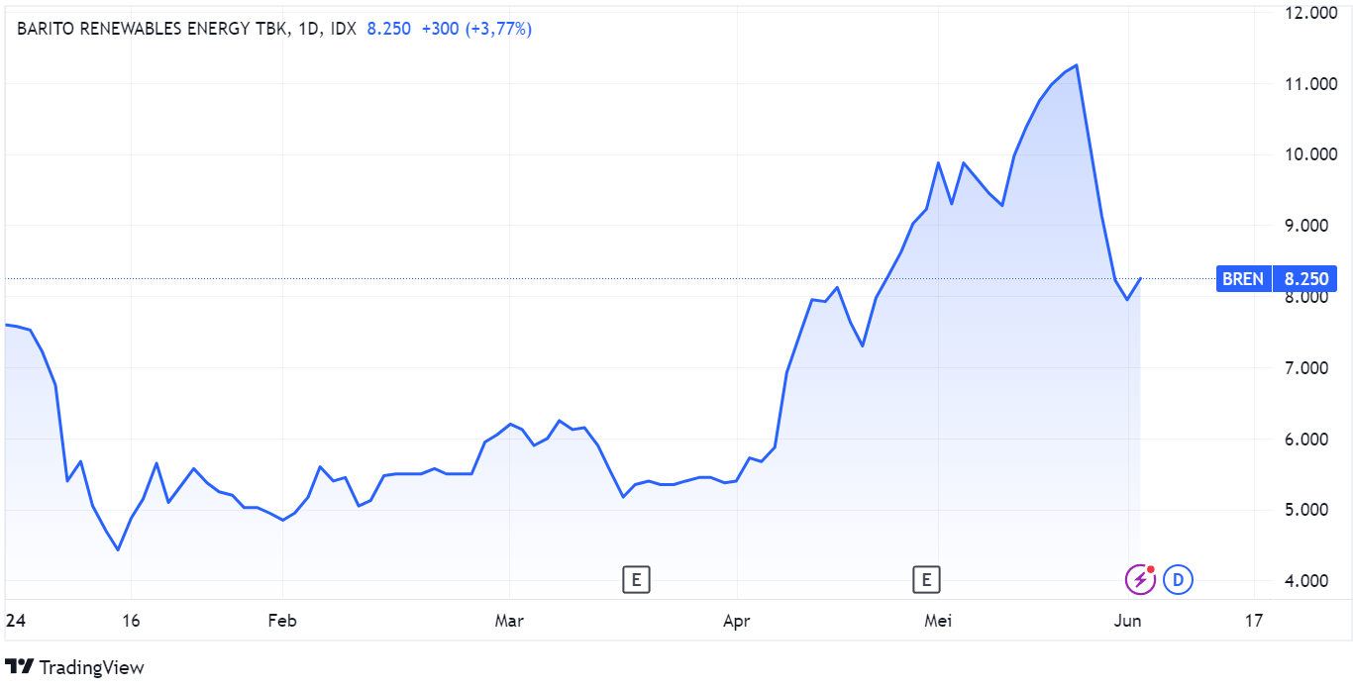This screenshot has width=1353, height=690.
Task: Click the 'Feb' date axis label
Action: pos(282,622)
